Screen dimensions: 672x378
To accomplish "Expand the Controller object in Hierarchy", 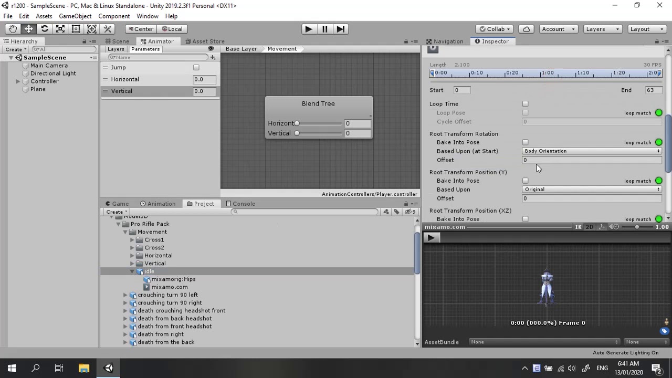I will tap(18, 81).
